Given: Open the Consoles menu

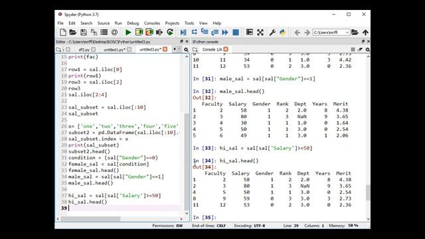Looking at the screenshot, I should pyautogui.click(x=152, y=23).
